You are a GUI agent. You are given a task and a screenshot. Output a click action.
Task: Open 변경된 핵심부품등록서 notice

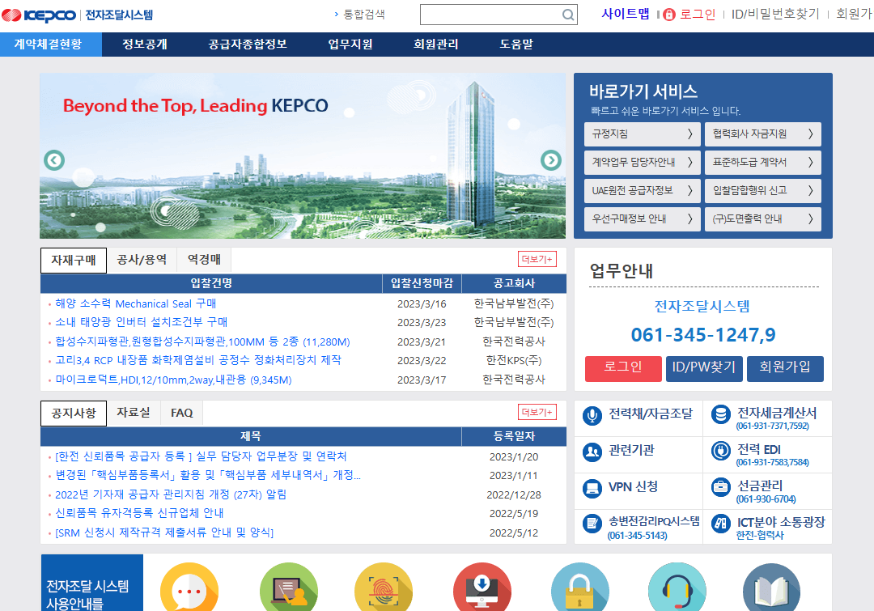pyautogui.click(x=208, y=475)
